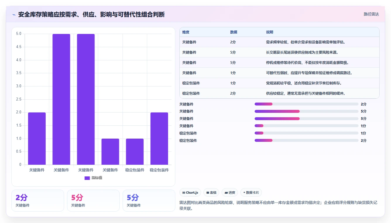Viewport: 391px width, 223px height.
Task: Click the 0.5 y-axis tick label
Action: coord(19,151)
